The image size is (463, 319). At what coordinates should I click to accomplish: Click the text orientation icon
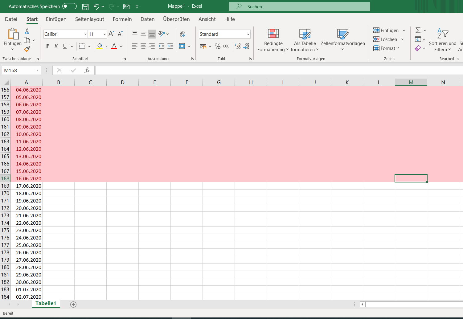tap(162, 34)
